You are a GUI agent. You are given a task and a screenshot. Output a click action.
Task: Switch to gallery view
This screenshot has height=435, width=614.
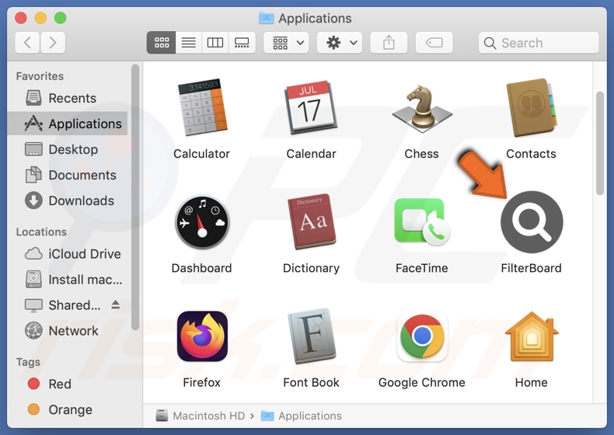point(242,42)
